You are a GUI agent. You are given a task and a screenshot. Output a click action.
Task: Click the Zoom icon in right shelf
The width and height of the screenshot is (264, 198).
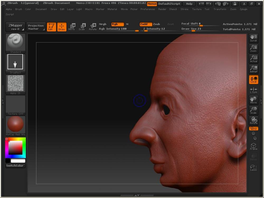253,48
